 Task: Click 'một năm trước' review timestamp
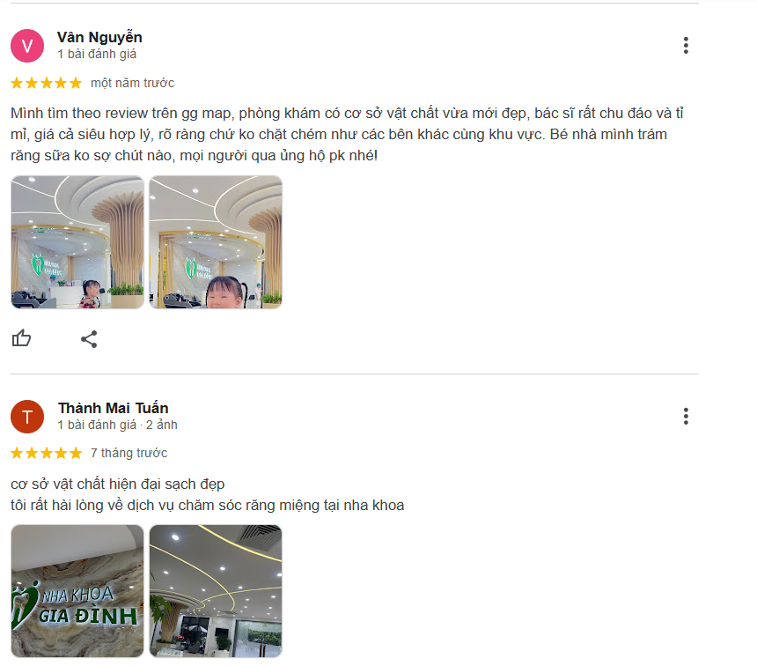pyautogui.click(x=132, y=83)
